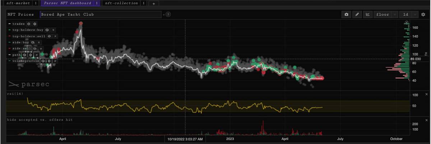Open settings gear for trades series
Viewport: 431px width, 144px height.
point(35,24)
